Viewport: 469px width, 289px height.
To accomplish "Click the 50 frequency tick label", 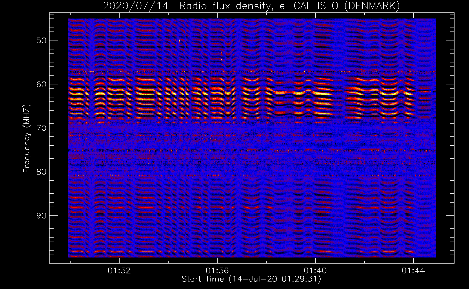I will click(x=41, y=40).
